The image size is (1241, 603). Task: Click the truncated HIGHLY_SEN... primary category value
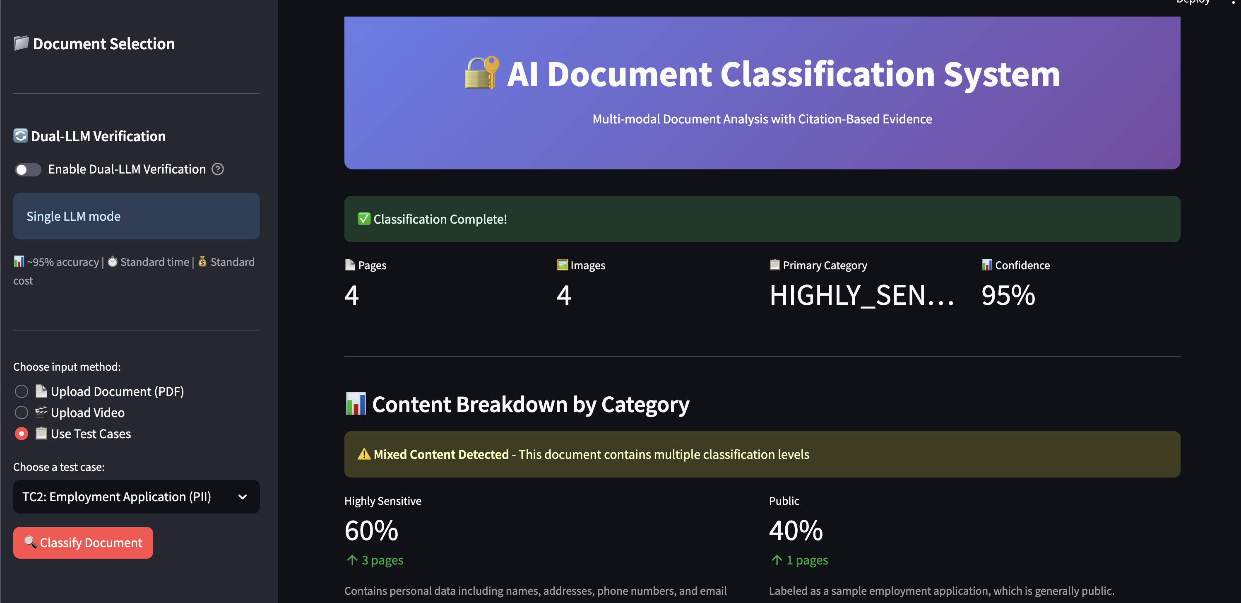(x=861, y=295)
